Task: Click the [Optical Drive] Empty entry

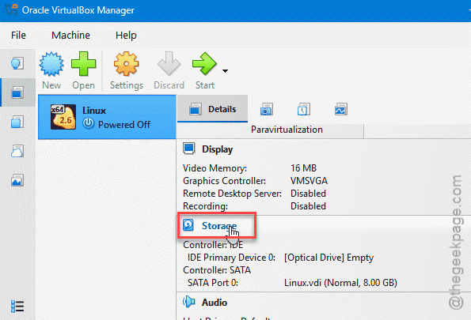Action: pos(329,258)
